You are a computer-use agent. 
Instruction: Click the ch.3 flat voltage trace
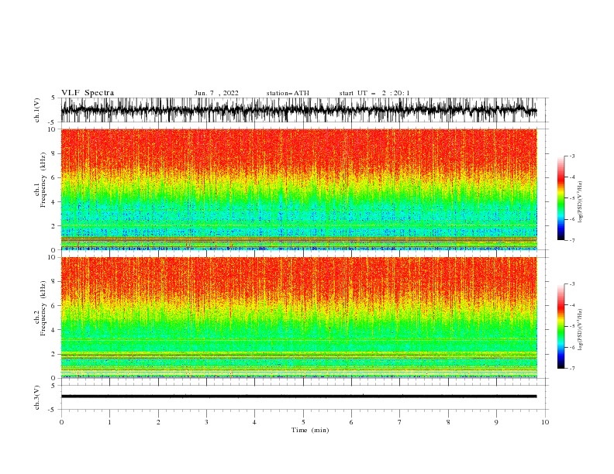point(298,397)
